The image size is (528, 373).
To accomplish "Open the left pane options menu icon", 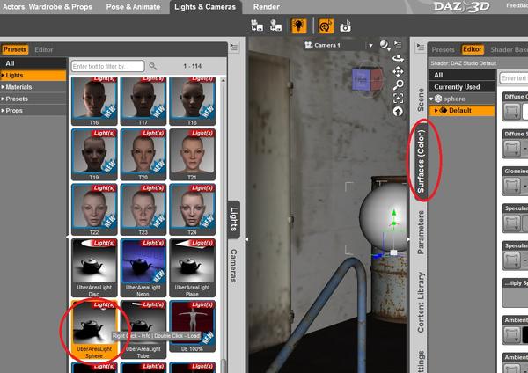I will coord(234,47).
